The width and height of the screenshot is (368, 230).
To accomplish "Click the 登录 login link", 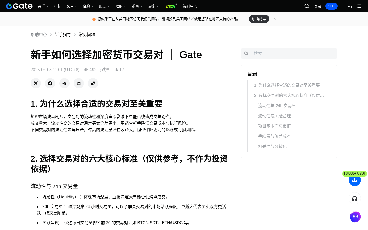I will tap(318, 6).
